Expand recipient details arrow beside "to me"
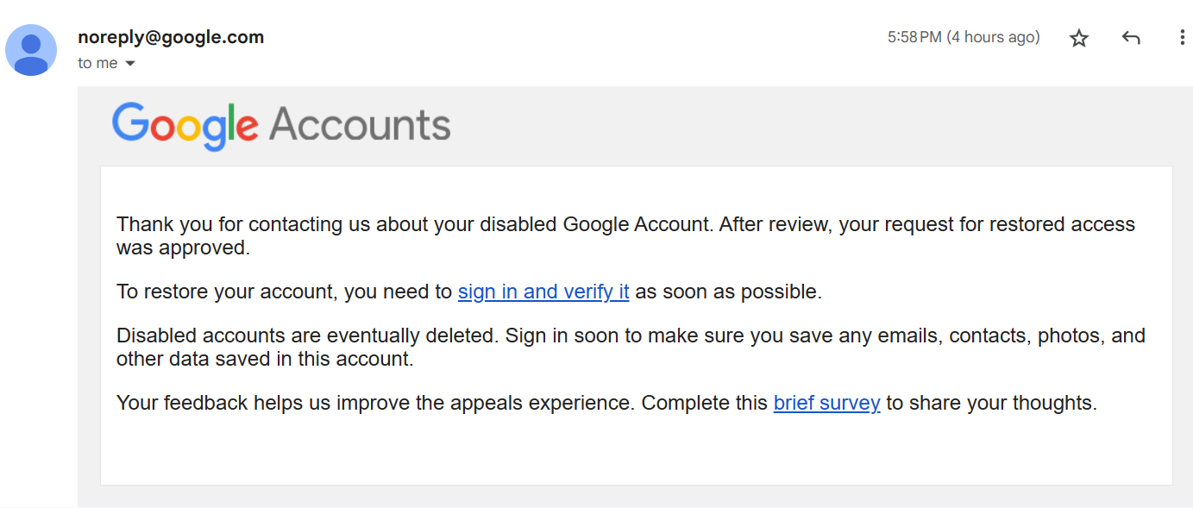This screenshot has width=1193, height=508. coord(130,64)
